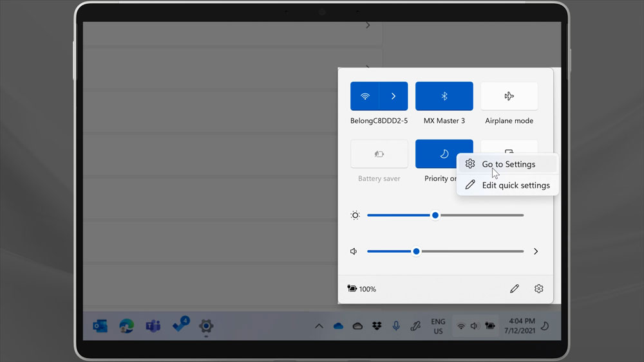Toggle Wi-Fi off in quick settings
Viewport: 644px width, 362px height.
tap(365, 96)
